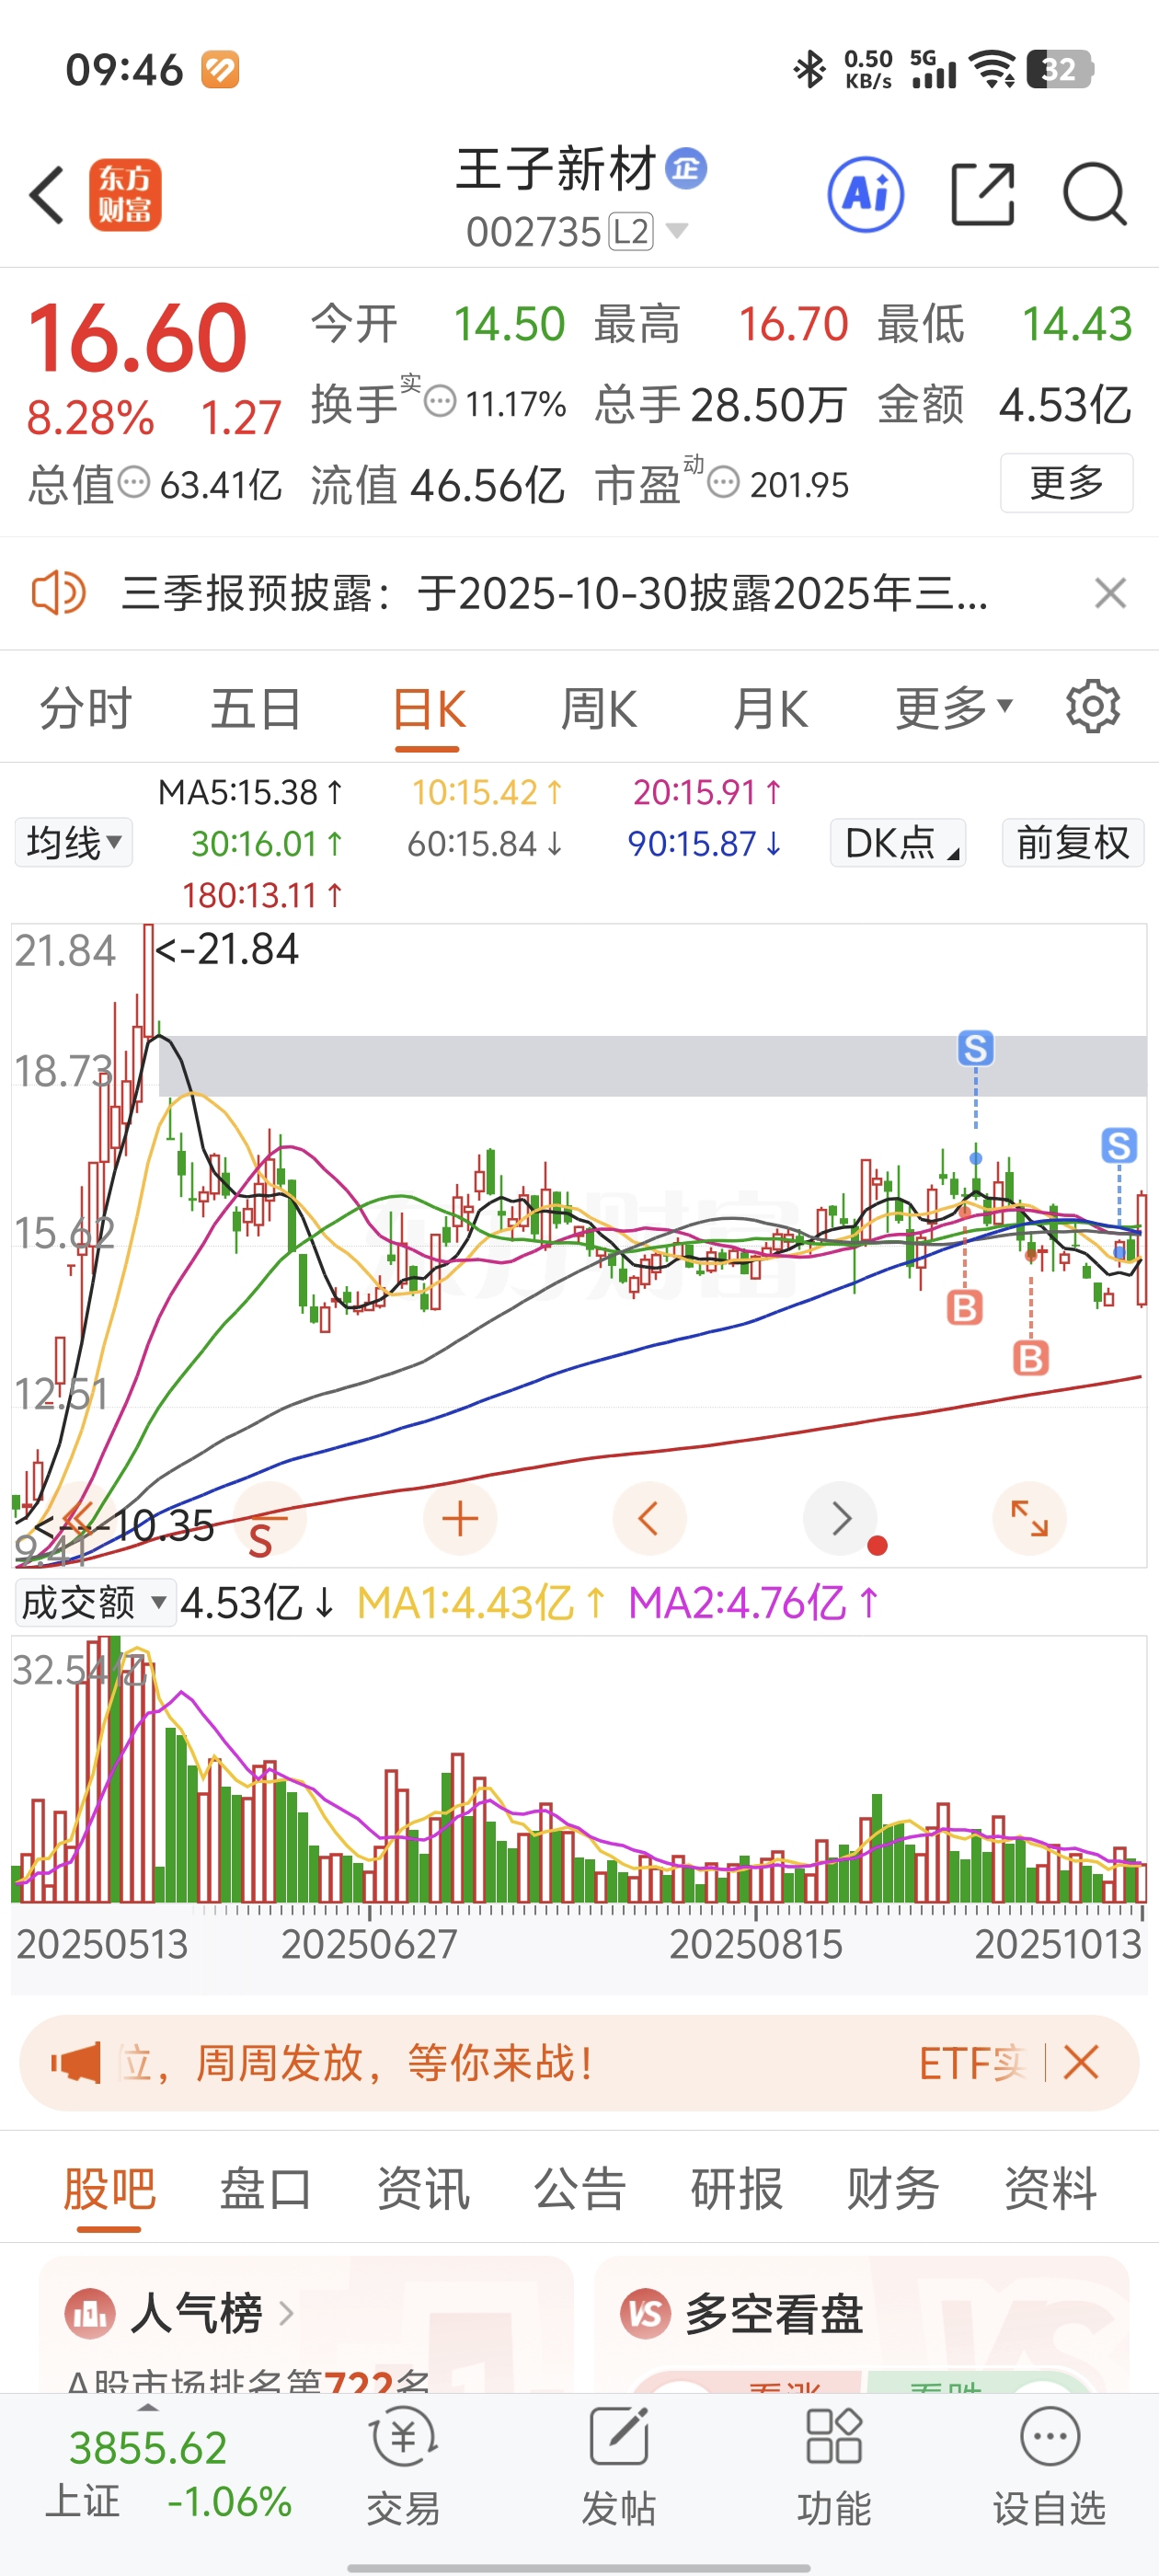
Task: Open the Ai assistant icon
Action: pos(866,194)
